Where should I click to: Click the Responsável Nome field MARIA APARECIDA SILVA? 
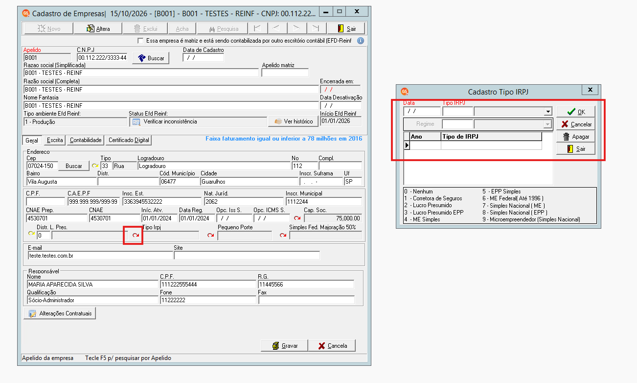point(93,284)
